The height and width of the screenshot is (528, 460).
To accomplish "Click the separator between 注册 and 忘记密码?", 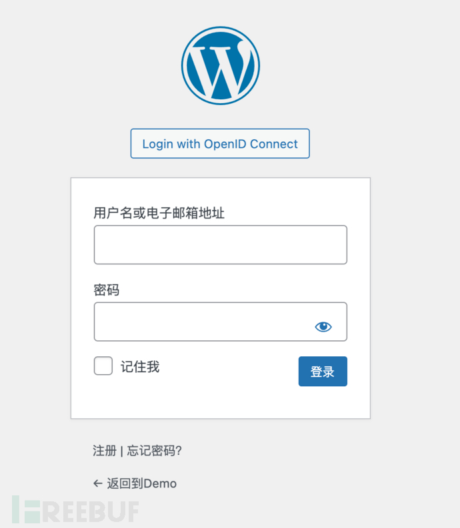I will coord(122,451).
